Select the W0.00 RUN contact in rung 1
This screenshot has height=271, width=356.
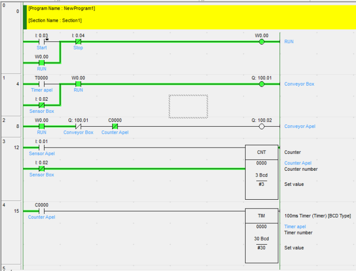[x=78, y=84]
